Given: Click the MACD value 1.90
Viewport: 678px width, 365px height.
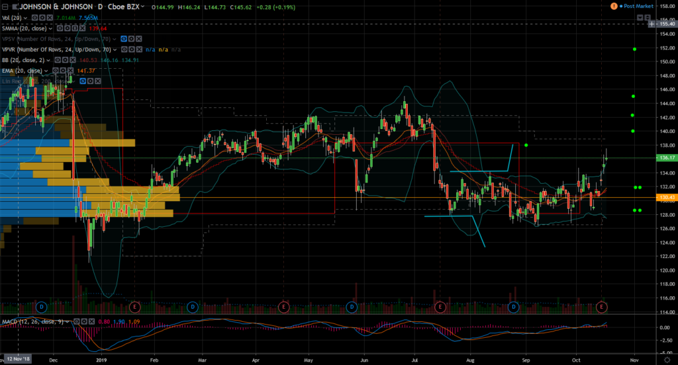Looking at the screenshot, I should 119,322.
